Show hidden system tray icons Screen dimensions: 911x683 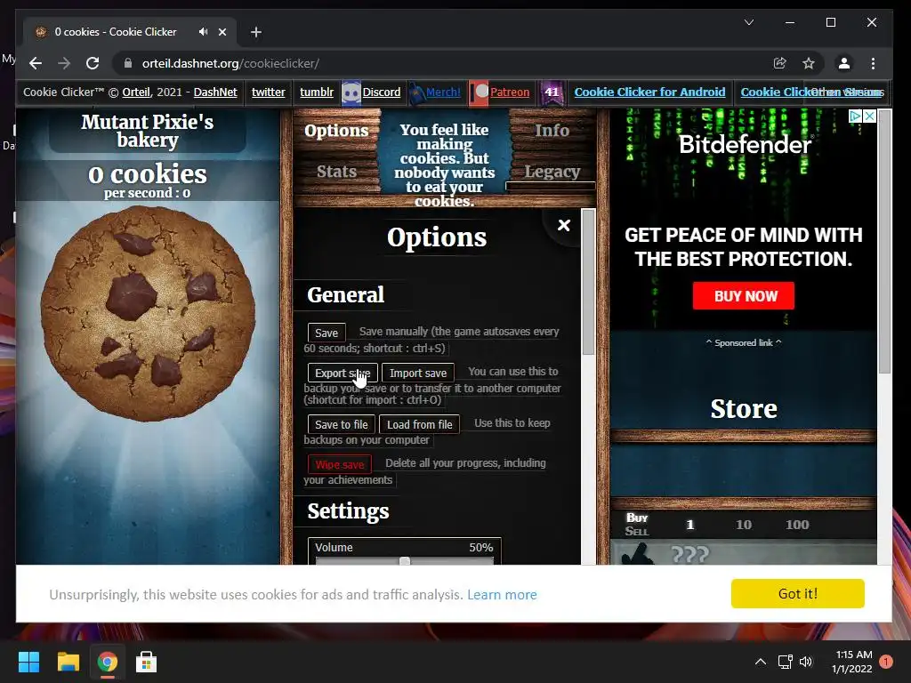point(760,662)
